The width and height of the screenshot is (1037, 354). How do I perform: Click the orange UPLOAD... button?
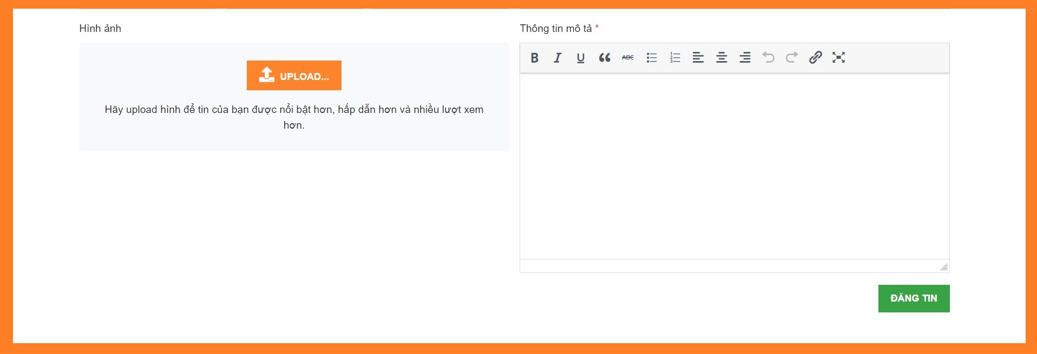tap(294, 76)
